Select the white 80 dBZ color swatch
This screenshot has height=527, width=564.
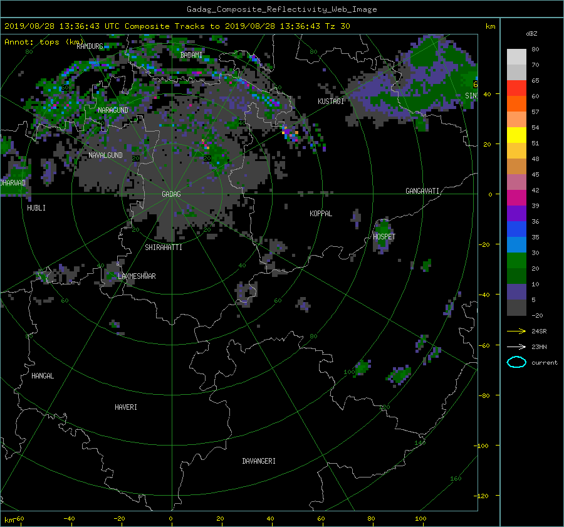(516, 56)
